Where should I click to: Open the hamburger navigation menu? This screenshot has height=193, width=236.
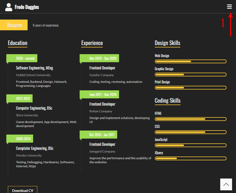coord(229,6)
